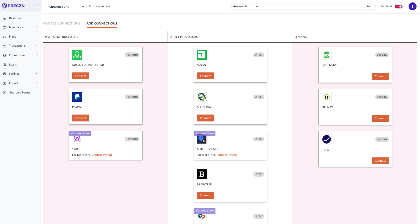Viewport: 420px width, 224px height.
Task: Click the Braintree logo
Action: [x=202, y=174]
